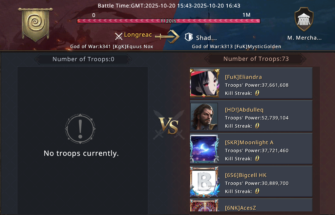The height and width of the screenshot is (215, 335).
Task: Click the 1120/s battle progress bar
Action: click(169, 21)
